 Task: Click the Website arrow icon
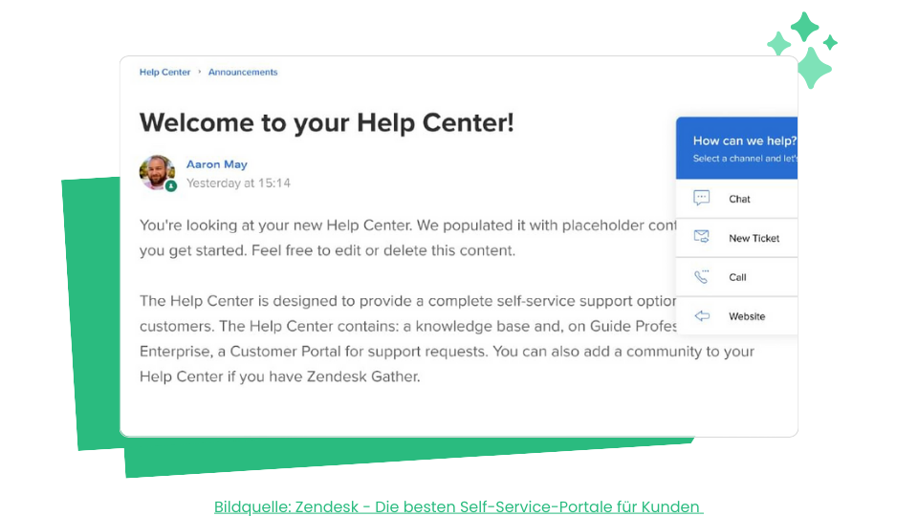point(702,316)
